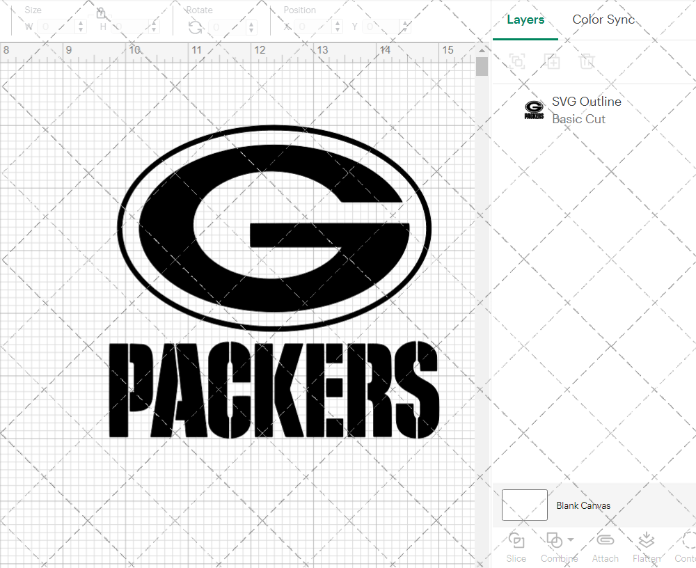This screenshot has width=696, height=568.
Task: Select the Packers G logo on canvas
Action: pos(274,228)
